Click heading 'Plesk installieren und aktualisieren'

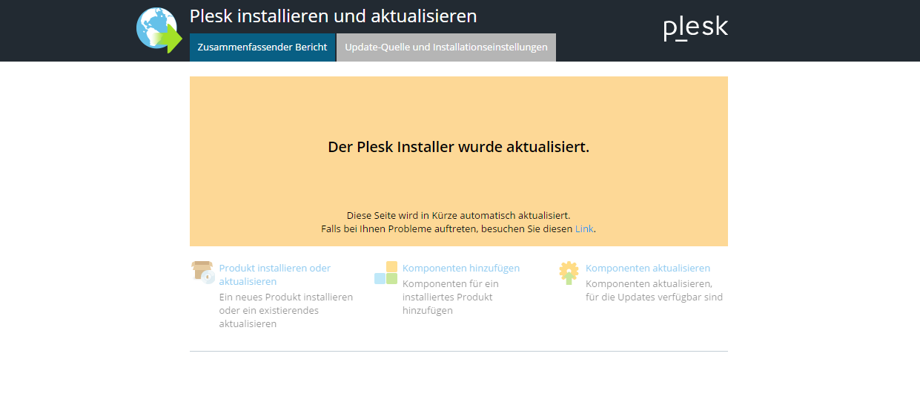tap(334, 16)
